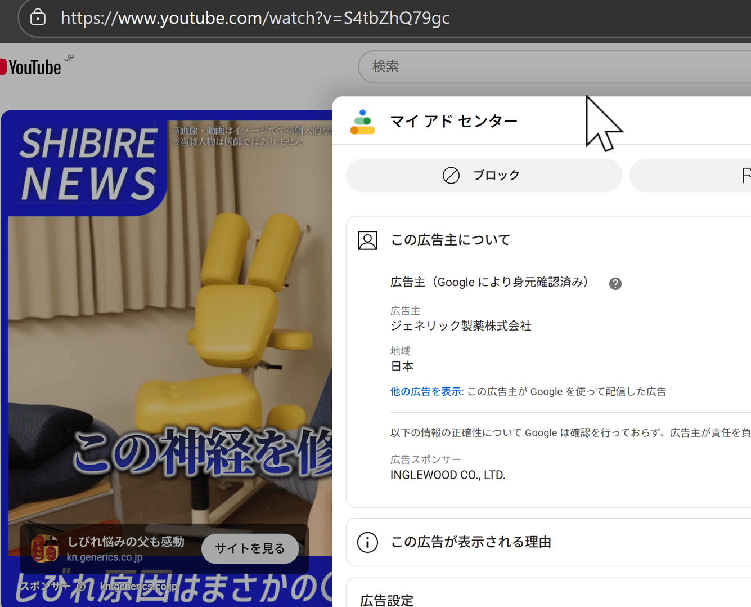Click the ad product thumbnail image
This screenshot has width=751, height=607.
44,548
